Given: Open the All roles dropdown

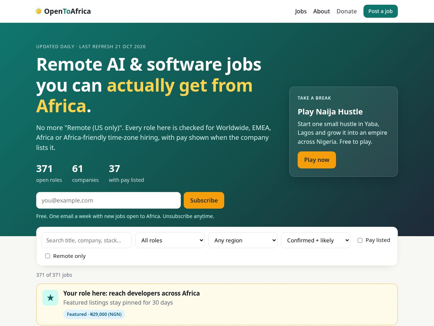Looking at the screenshot, I should click(170, 240).
